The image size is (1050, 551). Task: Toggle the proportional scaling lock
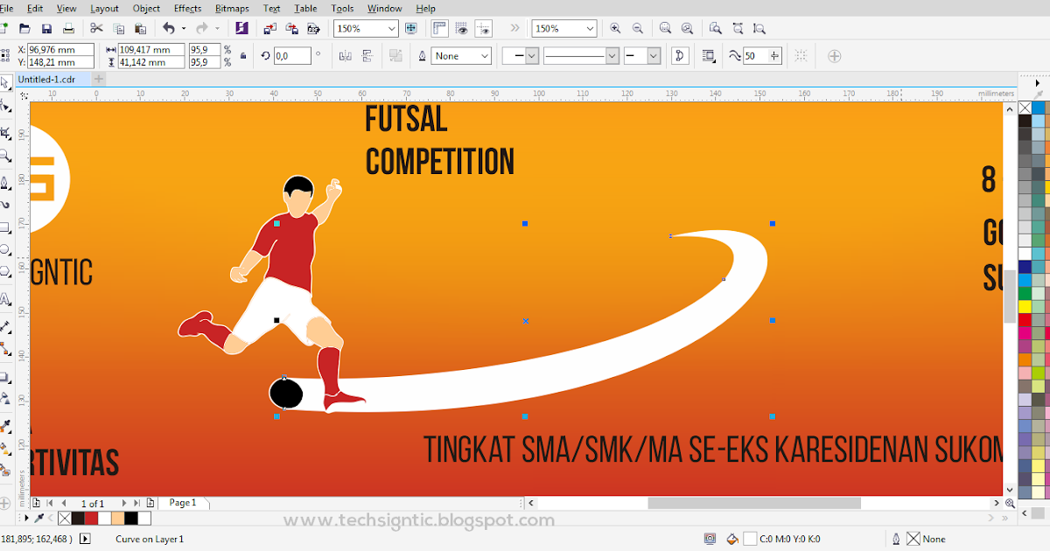(242, 53)
